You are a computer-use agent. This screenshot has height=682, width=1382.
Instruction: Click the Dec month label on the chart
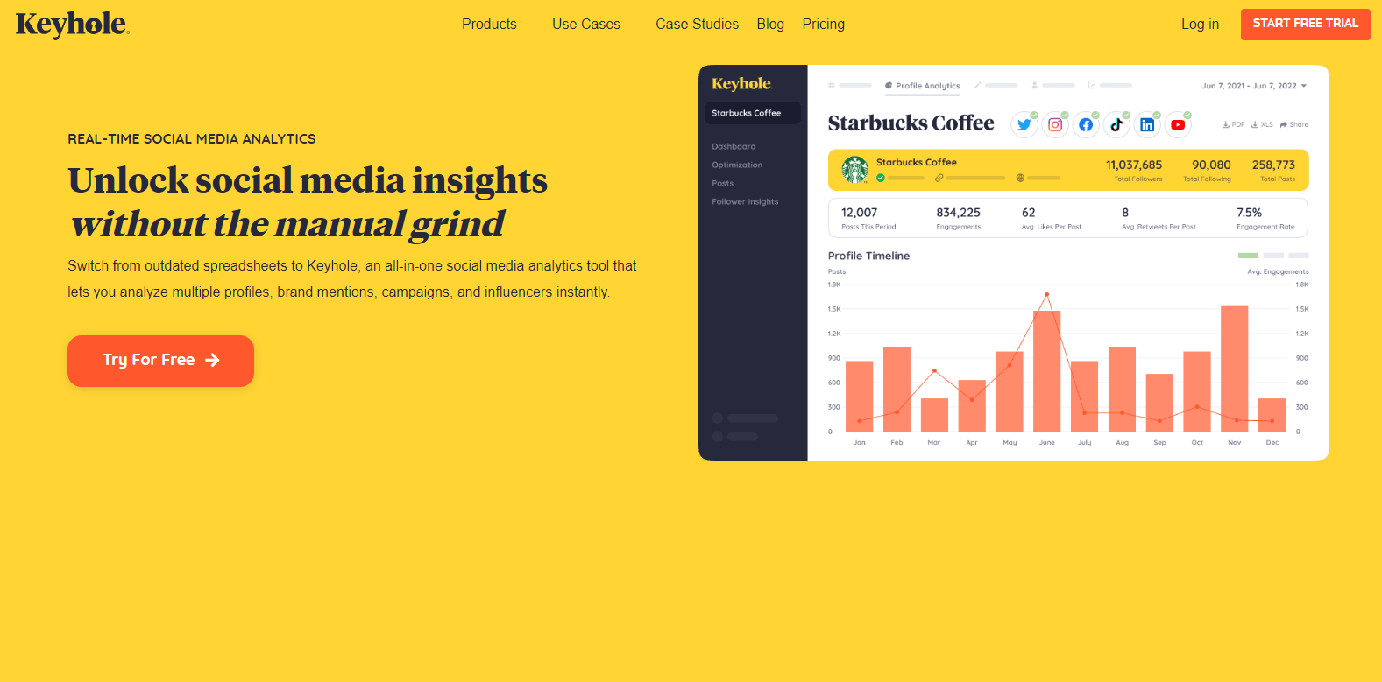click(x=1272, y=443)
